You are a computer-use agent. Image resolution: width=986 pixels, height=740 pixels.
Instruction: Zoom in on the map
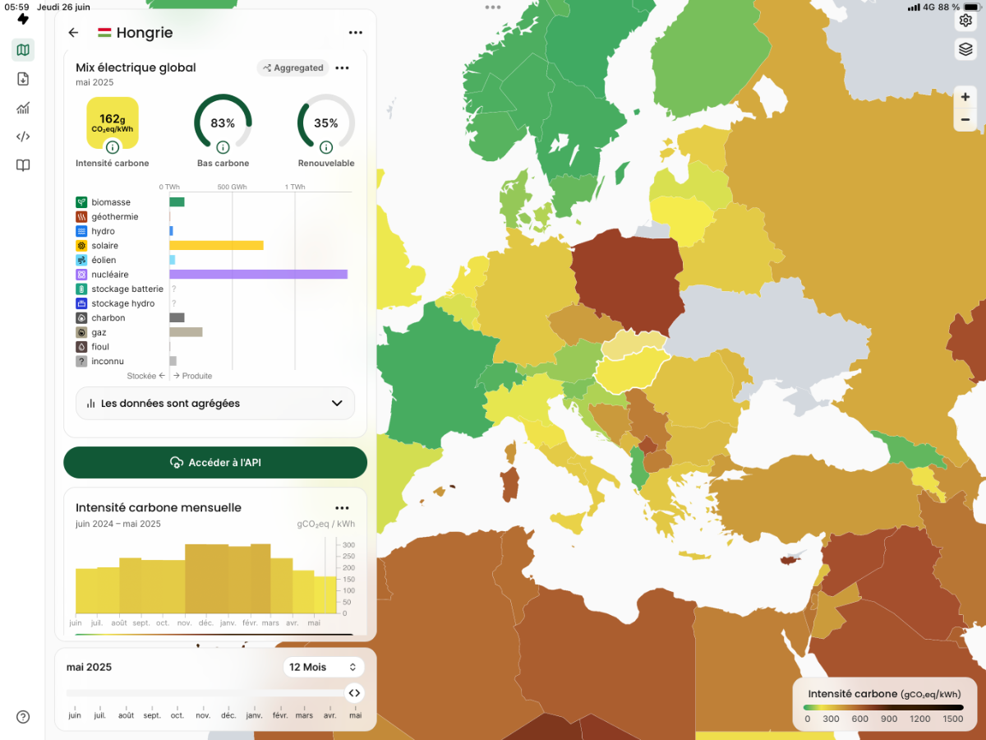tap(965, 97)
